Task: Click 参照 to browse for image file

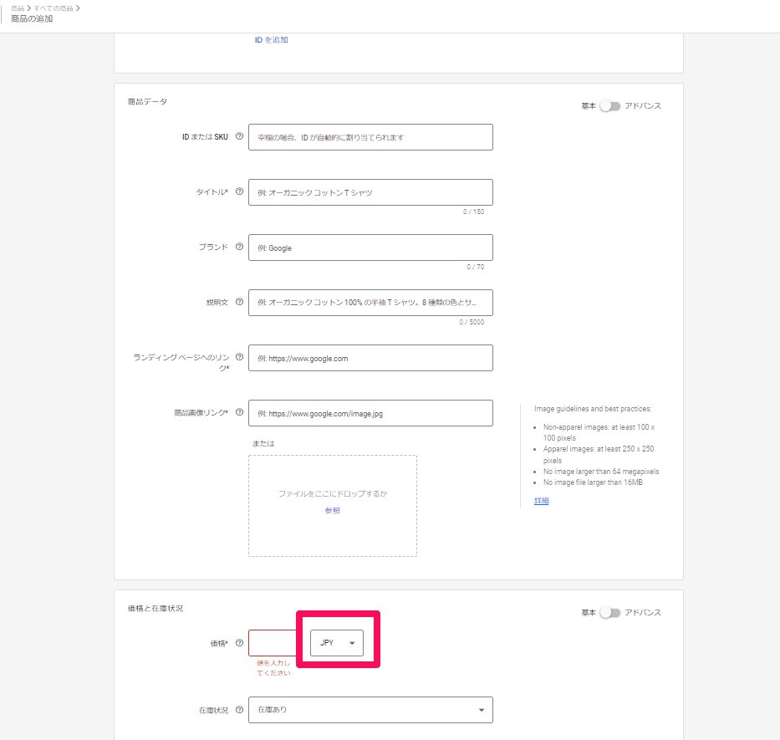Action: pyautogui.click(x=332, y=510)
